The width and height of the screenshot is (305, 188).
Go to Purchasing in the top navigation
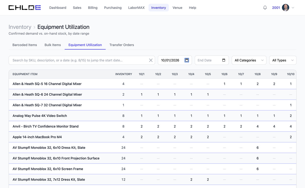(113, 8)
